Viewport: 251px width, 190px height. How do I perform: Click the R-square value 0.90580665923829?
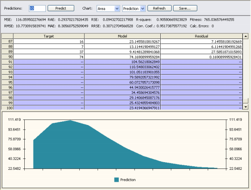(172, 20)
